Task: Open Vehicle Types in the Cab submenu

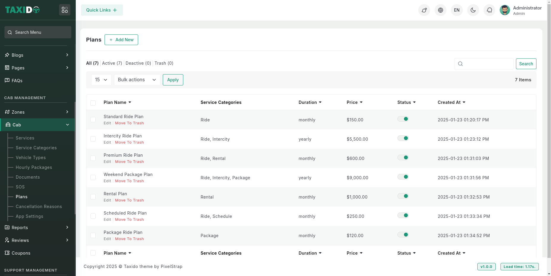Action: point(31,158)
